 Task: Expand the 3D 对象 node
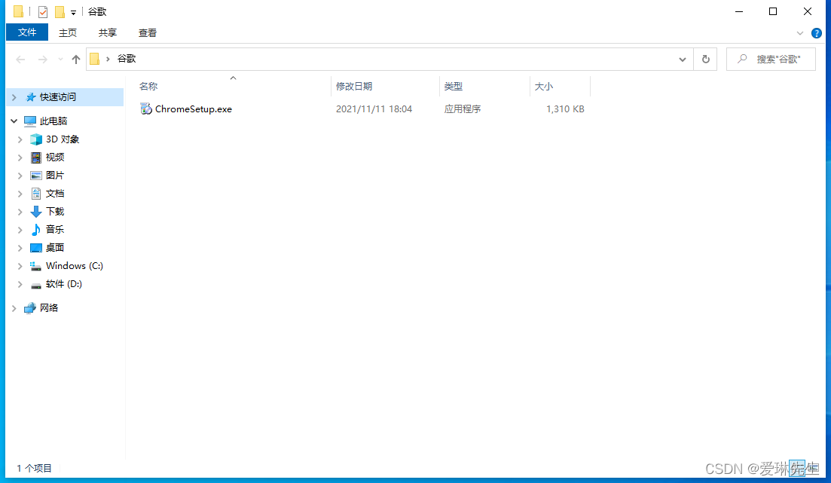click(20, 139)
